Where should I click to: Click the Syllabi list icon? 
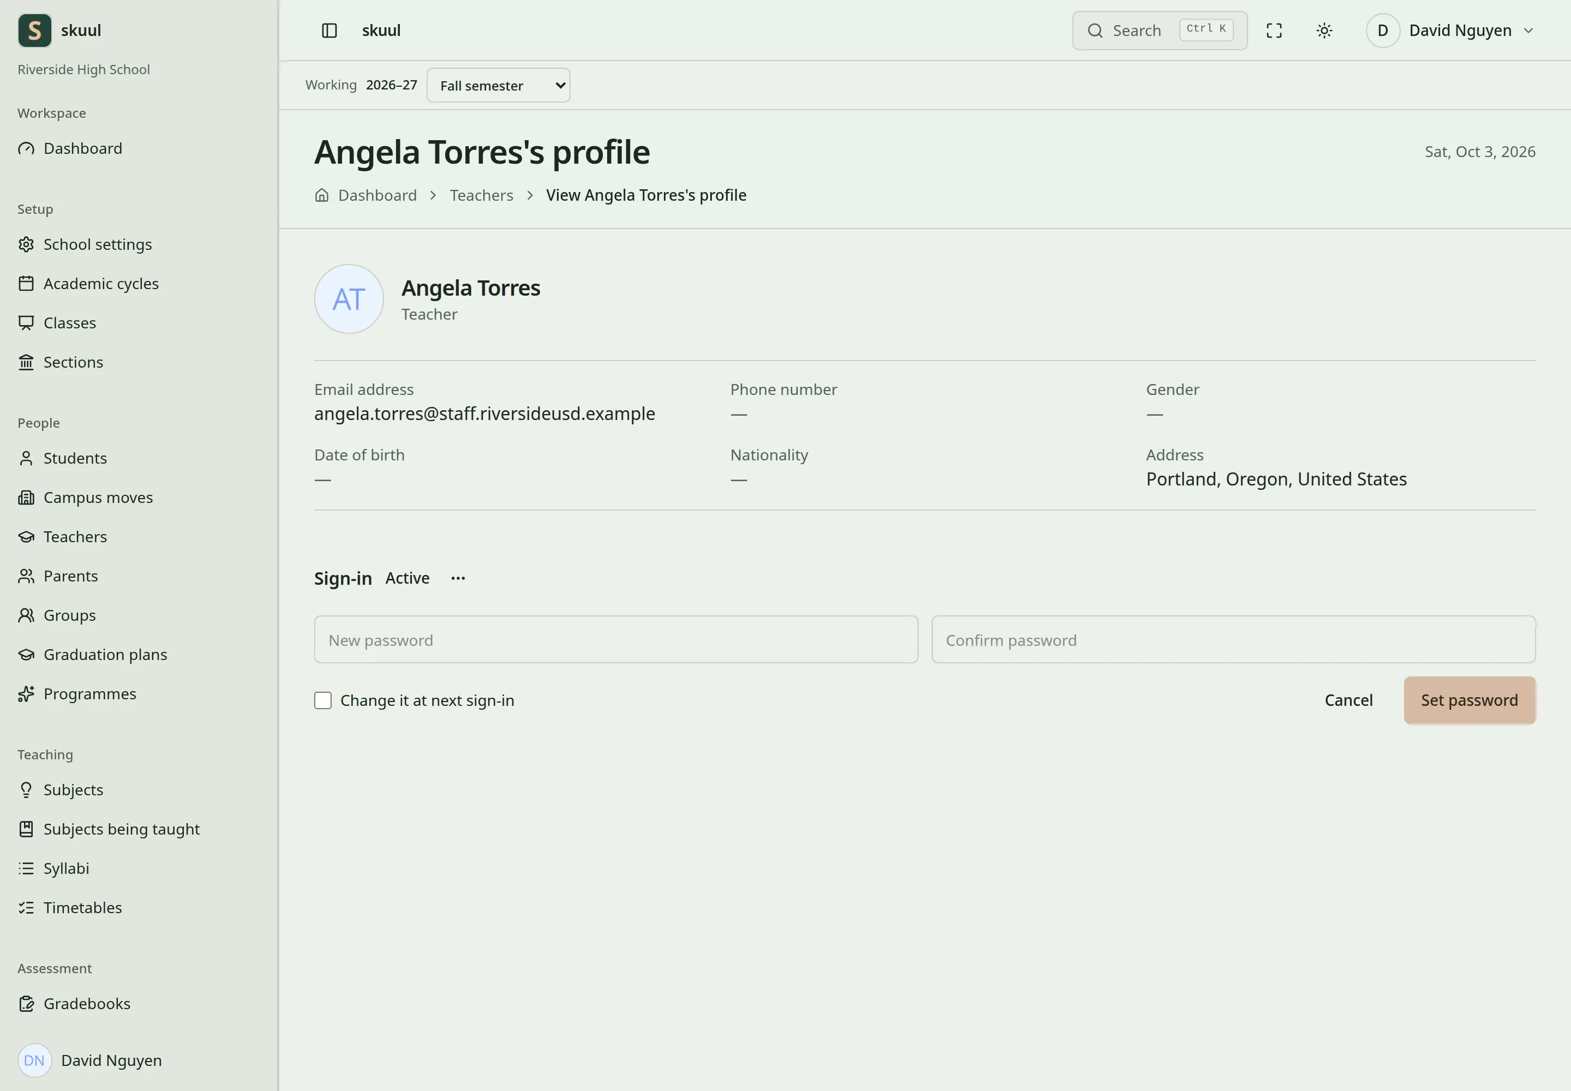pos(26,868)
